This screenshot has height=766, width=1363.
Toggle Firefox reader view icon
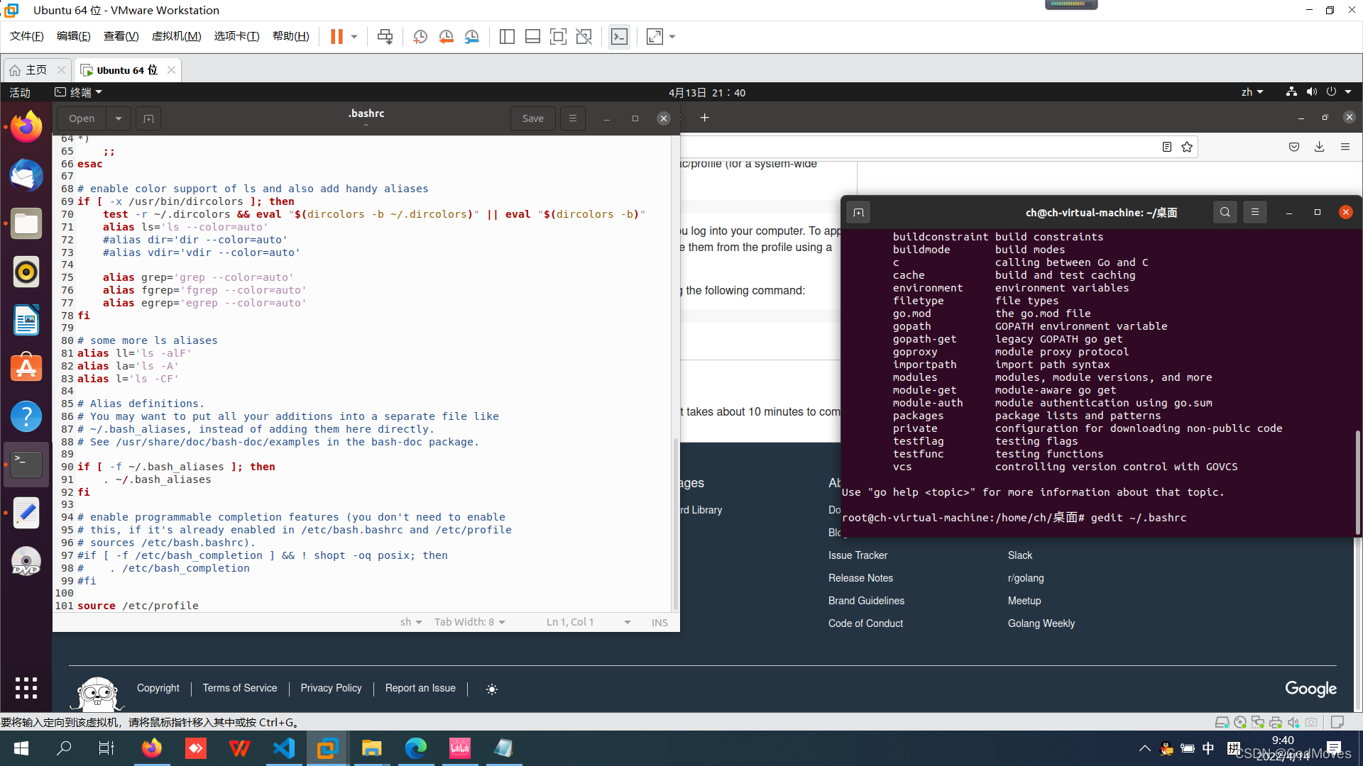pyautogui.click(x=1166, y=147)
